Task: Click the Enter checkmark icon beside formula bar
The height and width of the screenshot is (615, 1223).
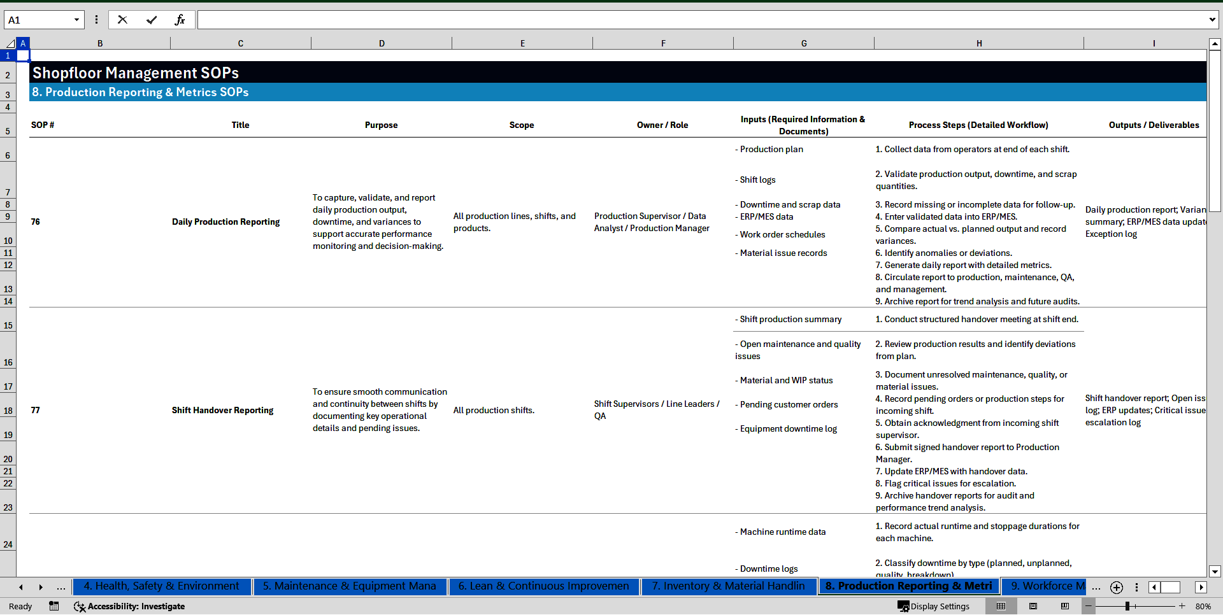Action: coord(152,20)
